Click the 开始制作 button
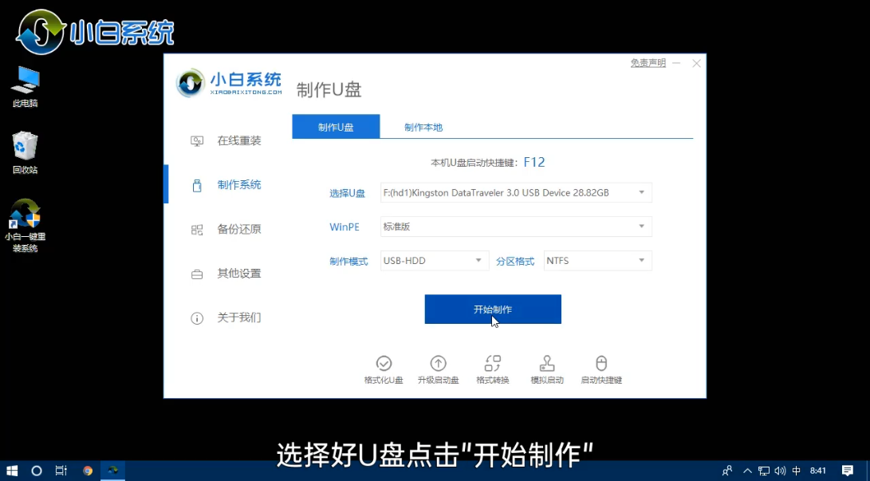This screenshot has height=481, width=870. tap(493, 309)
